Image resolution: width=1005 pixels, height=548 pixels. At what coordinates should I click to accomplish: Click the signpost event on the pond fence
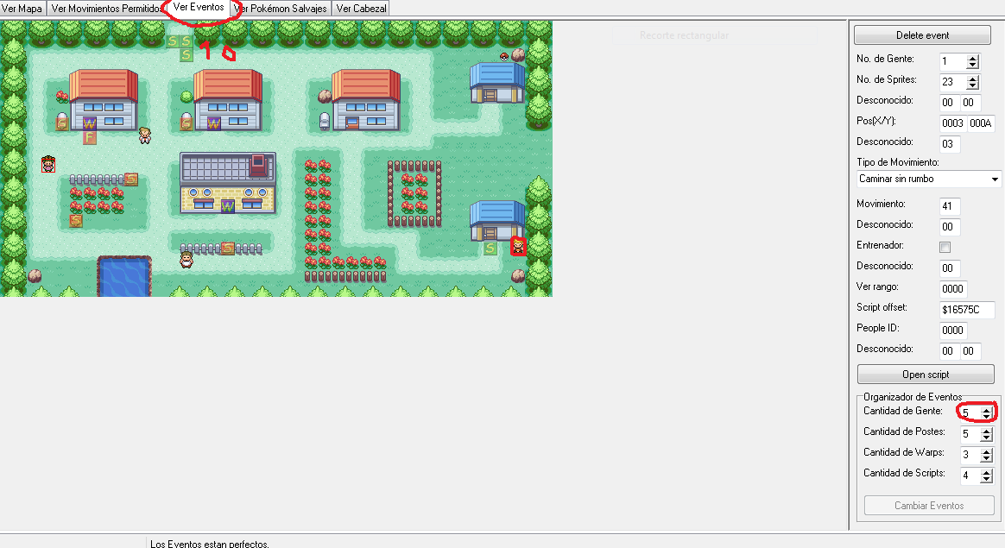[227, 249]
